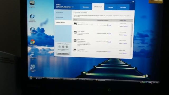Close the DriverScanner window

pyautogui.click(x=133, y=2)
